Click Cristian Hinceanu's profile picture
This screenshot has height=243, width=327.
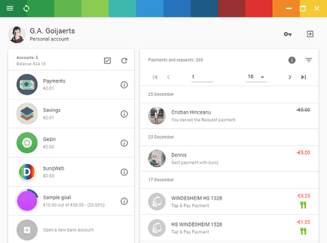[x=157, y=116]
